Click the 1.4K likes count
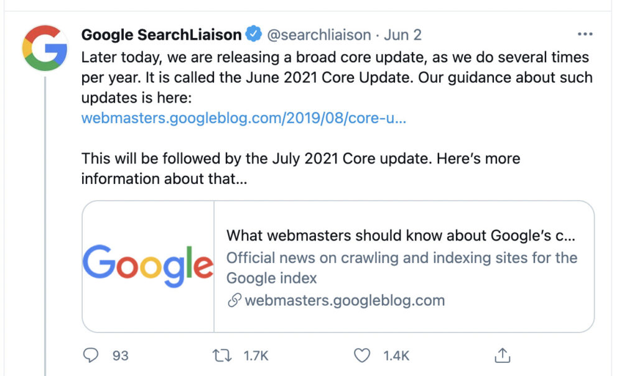Screen dimensions: 637x376 (396, 355)
